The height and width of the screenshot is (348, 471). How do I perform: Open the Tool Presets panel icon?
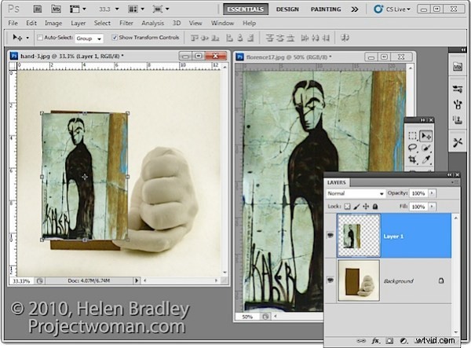click(x=457, y=142)
